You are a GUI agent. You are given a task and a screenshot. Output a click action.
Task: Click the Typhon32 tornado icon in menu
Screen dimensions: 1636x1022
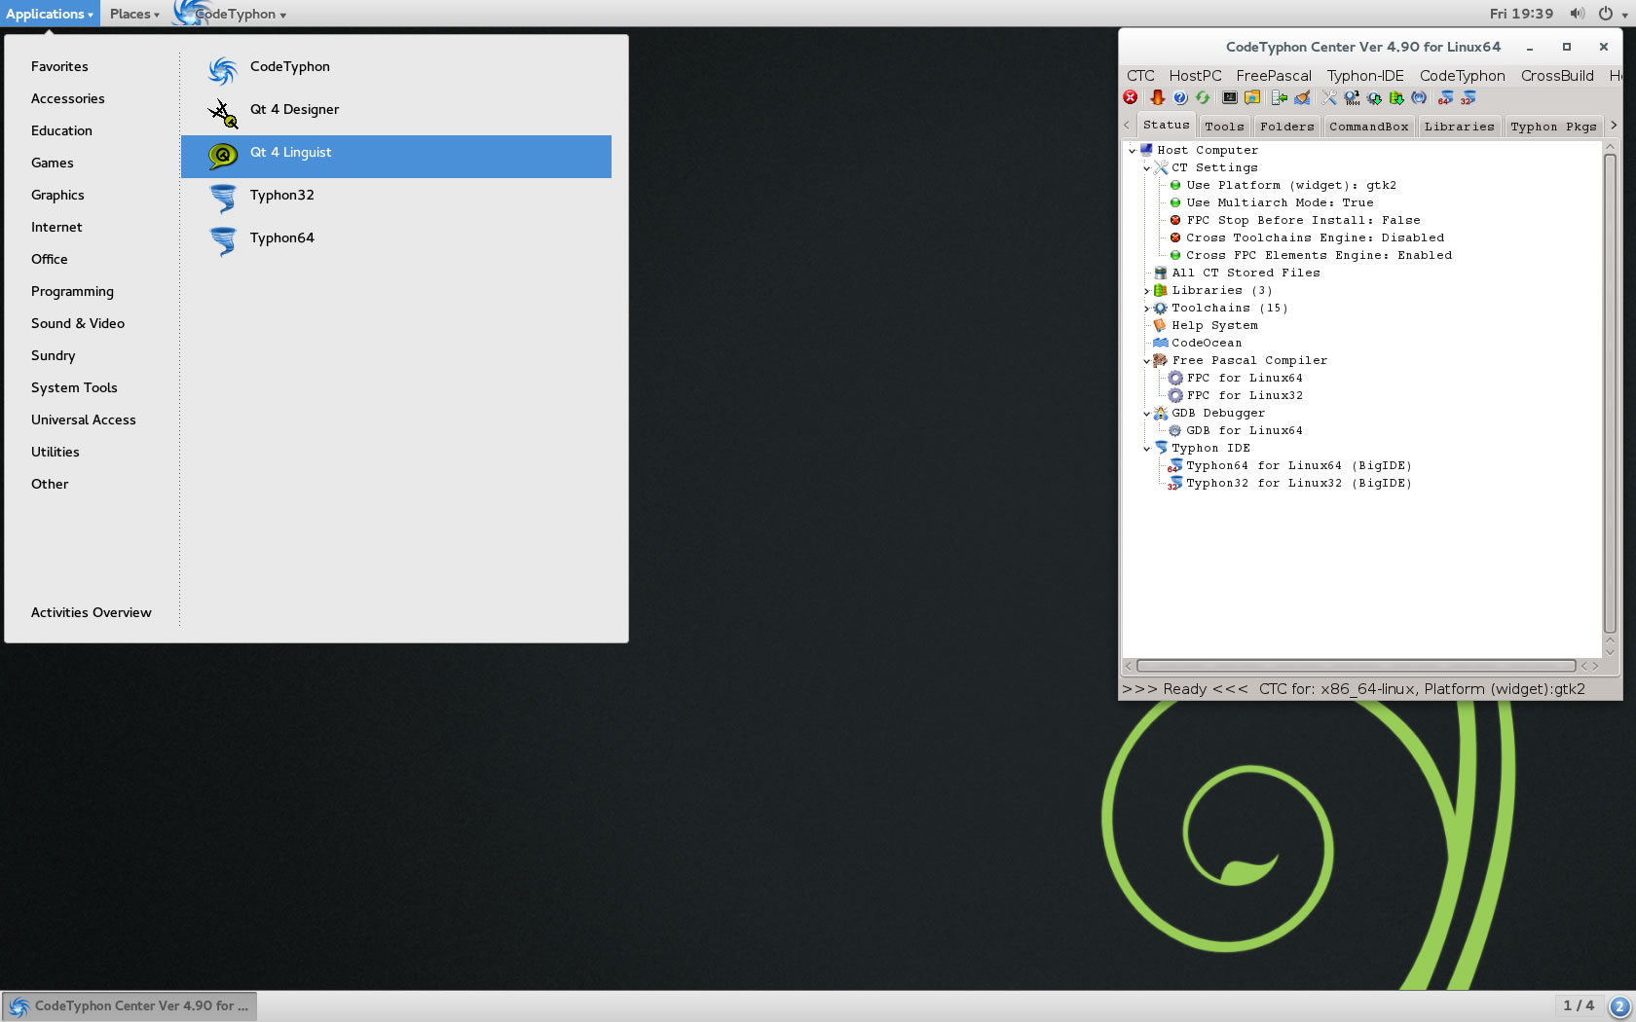[x=223, y=199]
